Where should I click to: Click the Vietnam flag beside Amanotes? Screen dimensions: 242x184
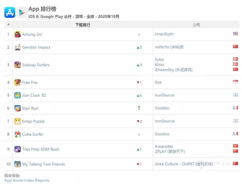[x=235, y=146]
